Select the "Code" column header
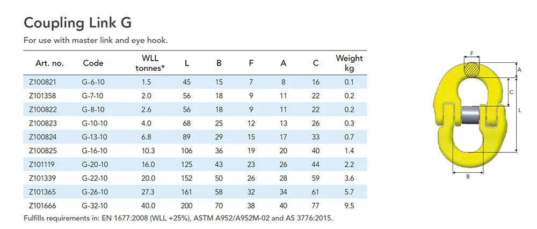The image size is (537, 229). point(93,63)
